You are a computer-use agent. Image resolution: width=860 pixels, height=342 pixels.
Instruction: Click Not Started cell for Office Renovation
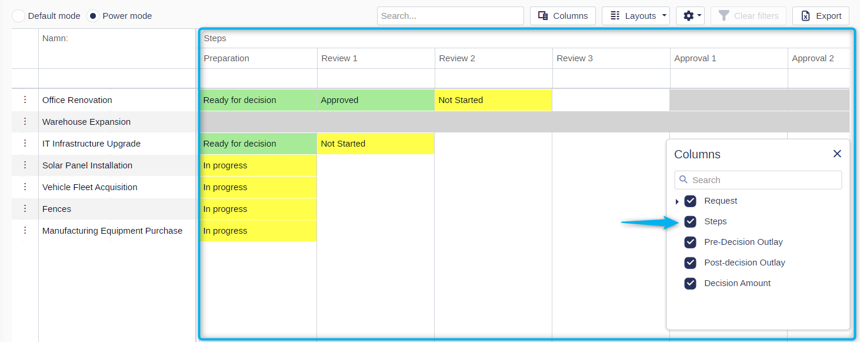[494, 100]
